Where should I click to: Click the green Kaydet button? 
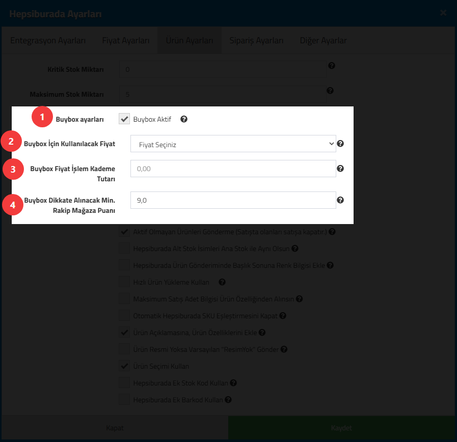[341, 428]
